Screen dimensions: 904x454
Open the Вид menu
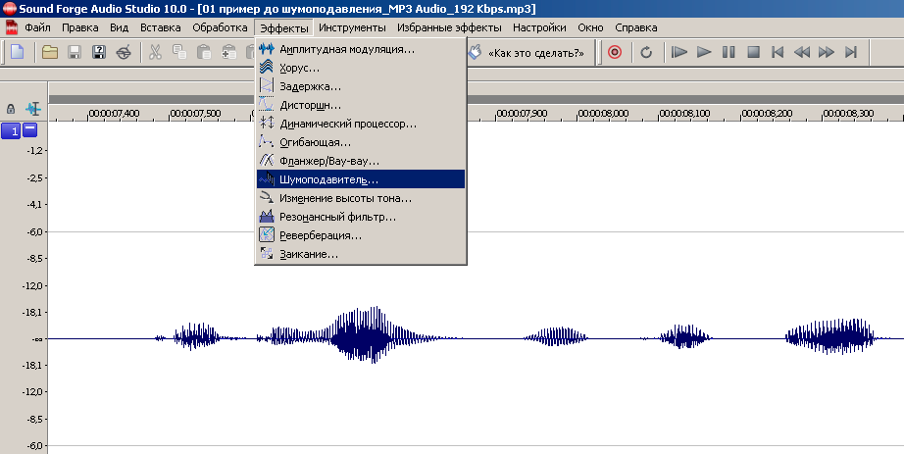120,27
